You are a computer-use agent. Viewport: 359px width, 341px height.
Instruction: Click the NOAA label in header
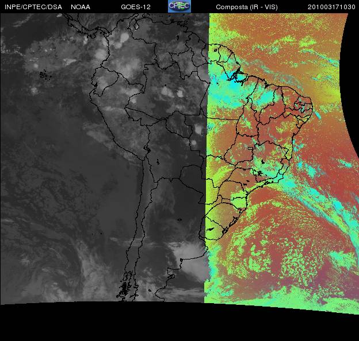81,7
